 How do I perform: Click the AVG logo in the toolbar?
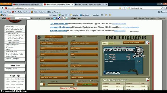(3, 15)
